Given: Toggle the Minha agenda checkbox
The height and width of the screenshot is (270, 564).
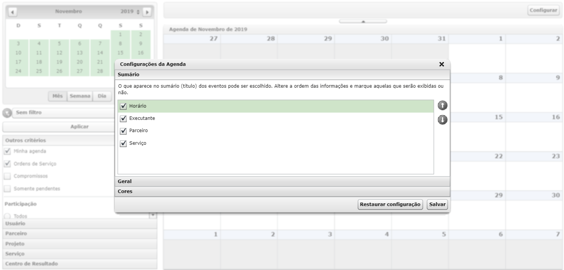Looking at the screenshot, I should pos(7,151).
